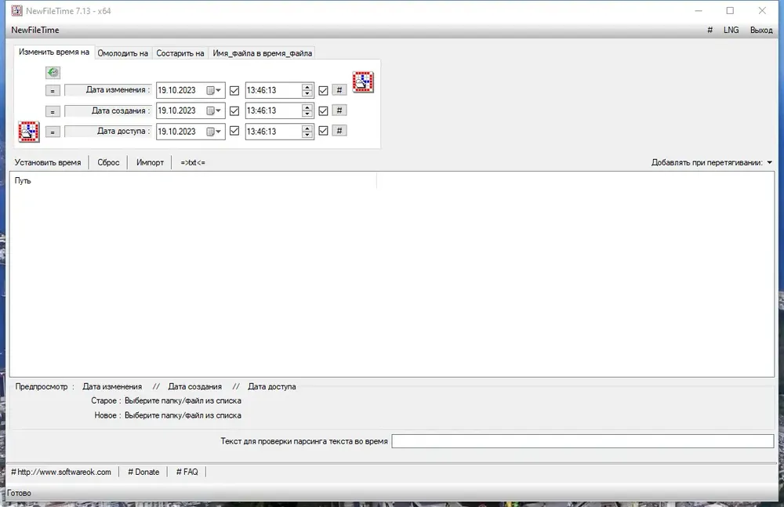Click Установить время button

[48, 162]
